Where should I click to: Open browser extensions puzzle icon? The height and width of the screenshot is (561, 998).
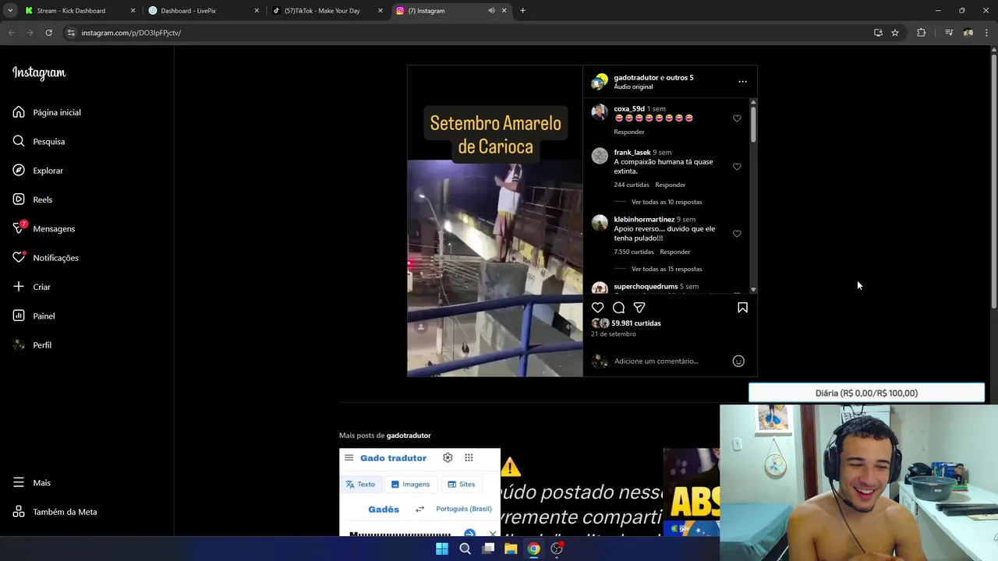921,33
